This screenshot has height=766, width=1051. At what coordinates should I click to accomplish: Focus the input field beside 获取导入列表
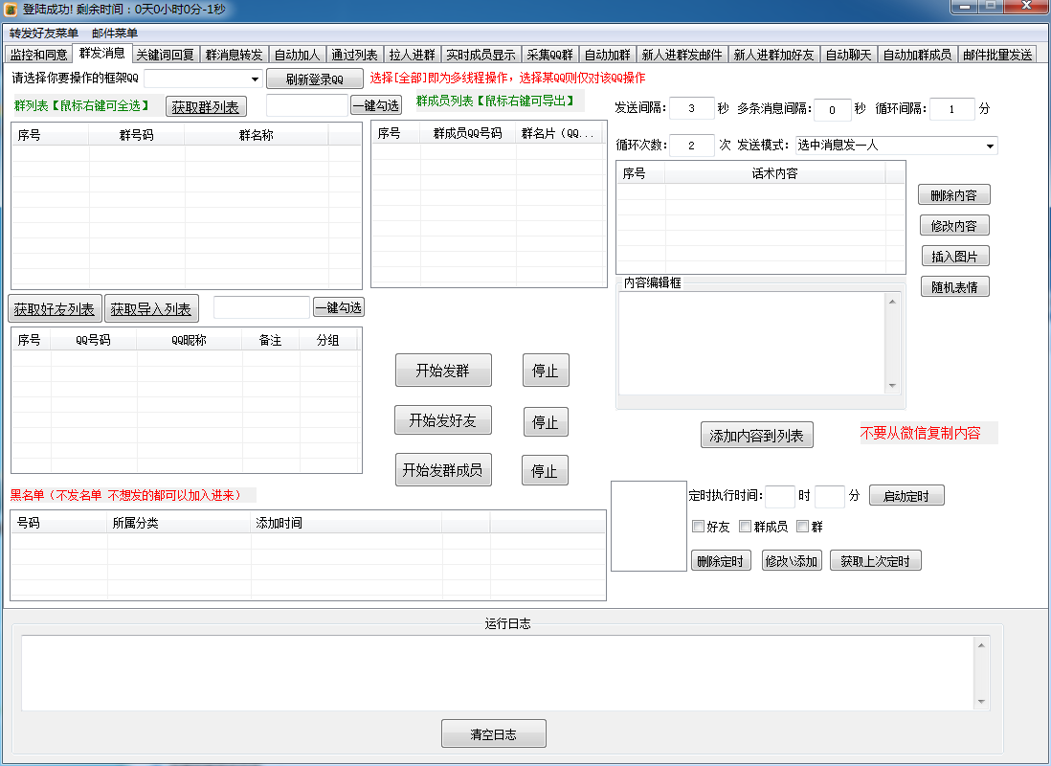(261, 307)
